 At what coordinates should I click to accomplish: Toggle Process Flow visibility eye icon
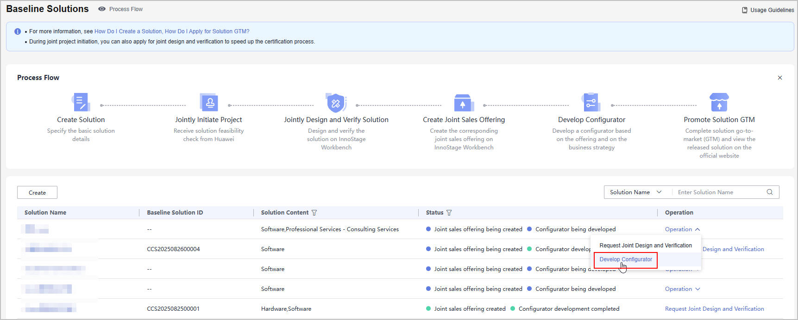coord(102,9)
